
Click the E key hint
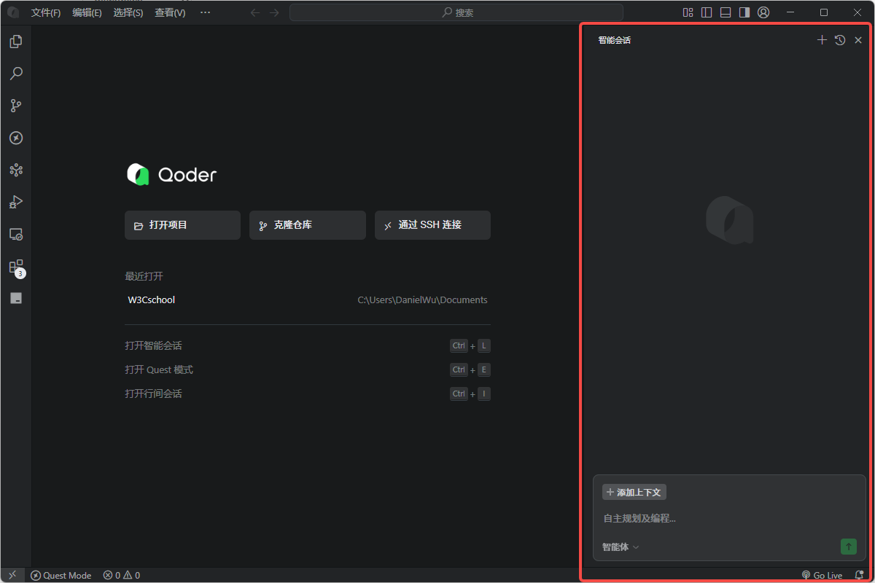click(x=483, y=369)
